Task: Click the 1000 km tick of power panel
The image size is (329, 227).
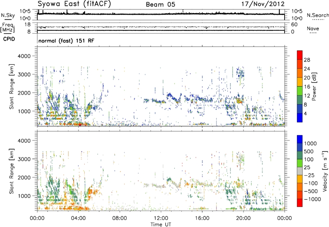Action: coord(24,111)
